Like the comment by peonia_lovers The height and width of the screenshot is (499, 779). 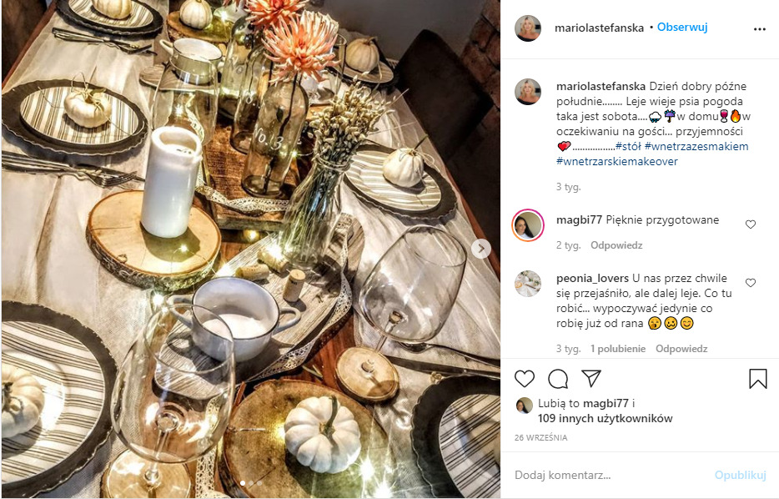[750, 282]
